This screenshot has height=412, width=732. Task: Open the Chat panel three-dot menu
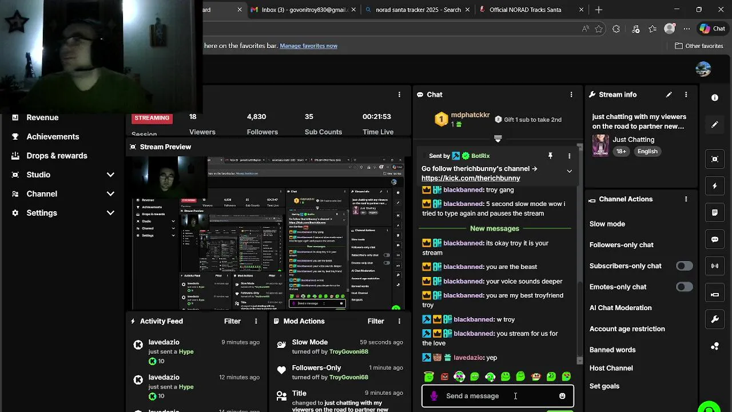coord(571,94)
